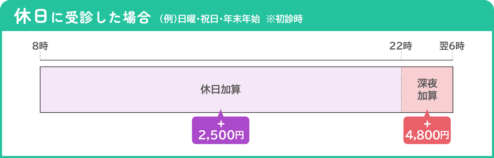Screen dimensions: 494x158
Task: Click the dotted tick below 8時
Action: 40,56
